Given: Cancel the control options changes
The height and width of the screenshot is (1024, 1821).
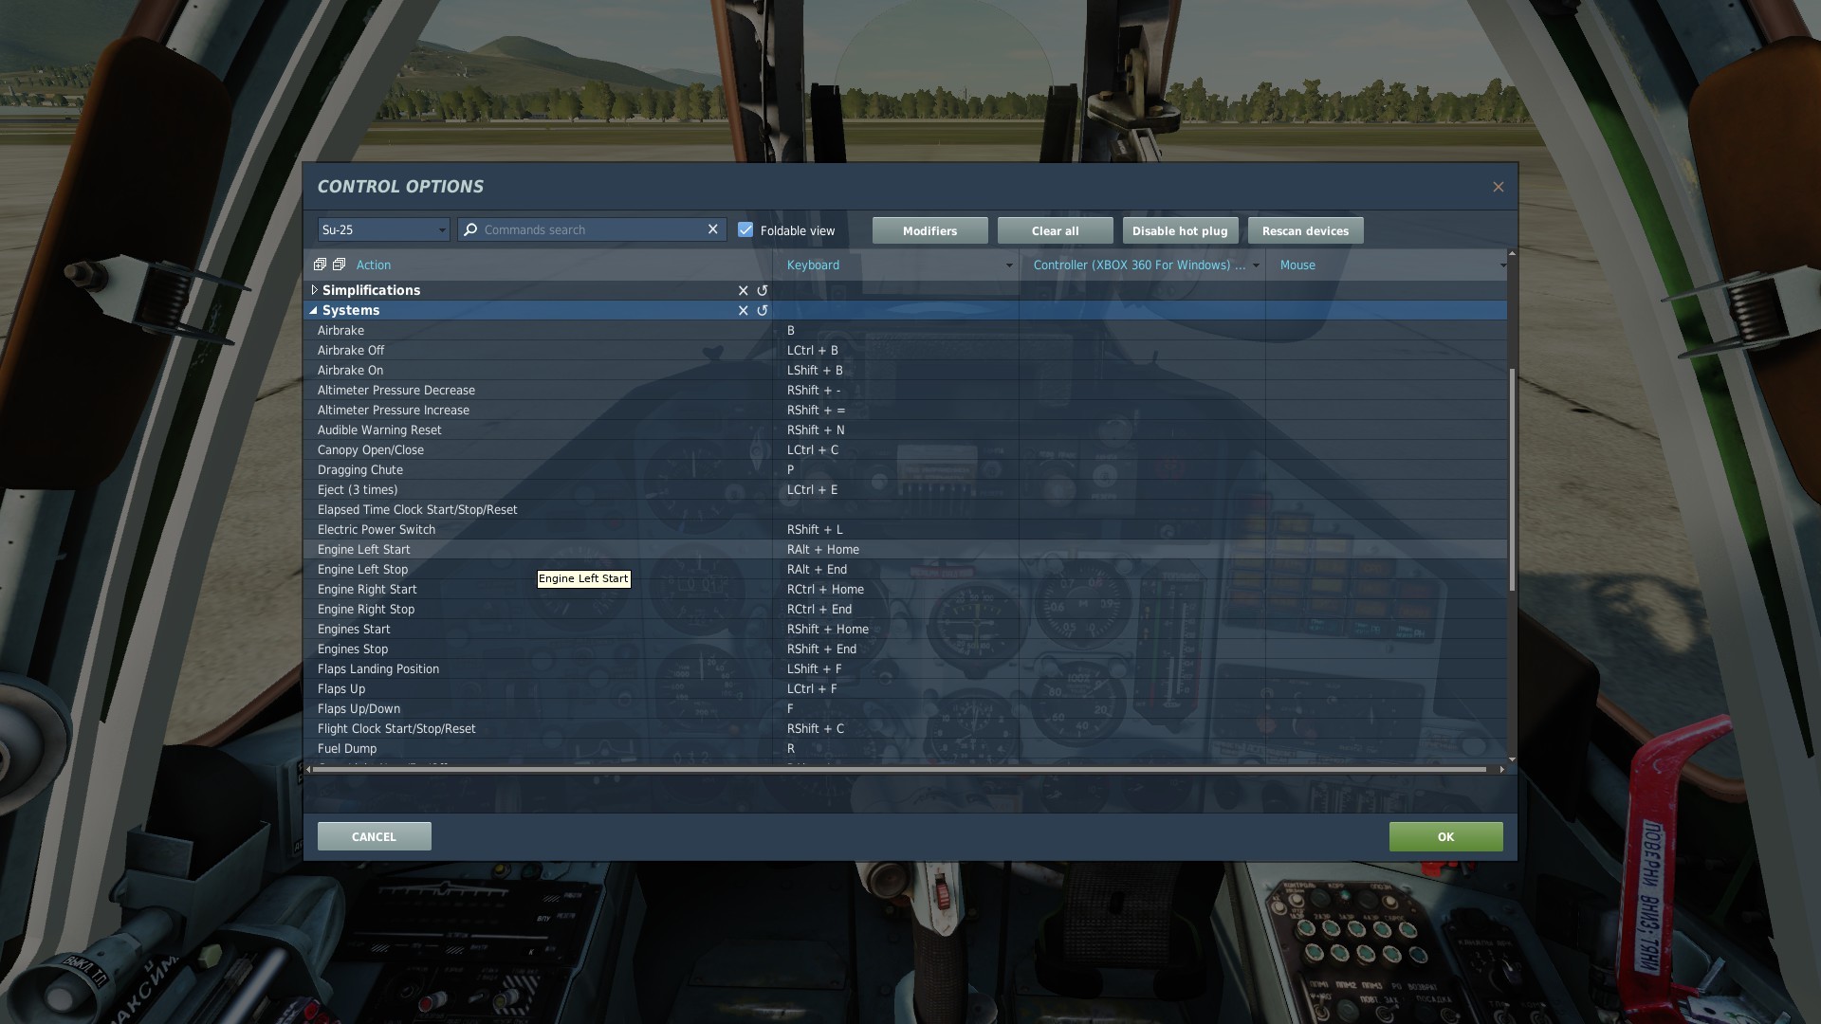Looking at the screenshot, I should 375,836.
